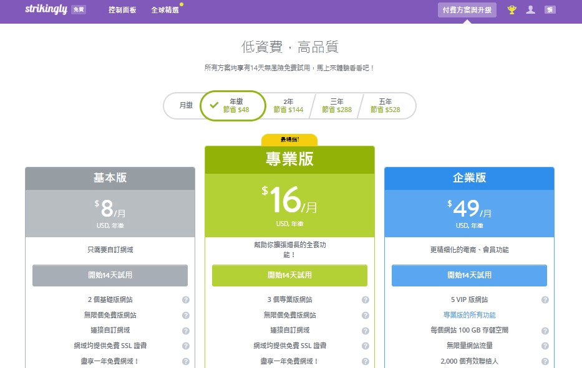Open help icon beside 基本版 SSL 證書 feature
582x368 pixels.
[185, 346]
